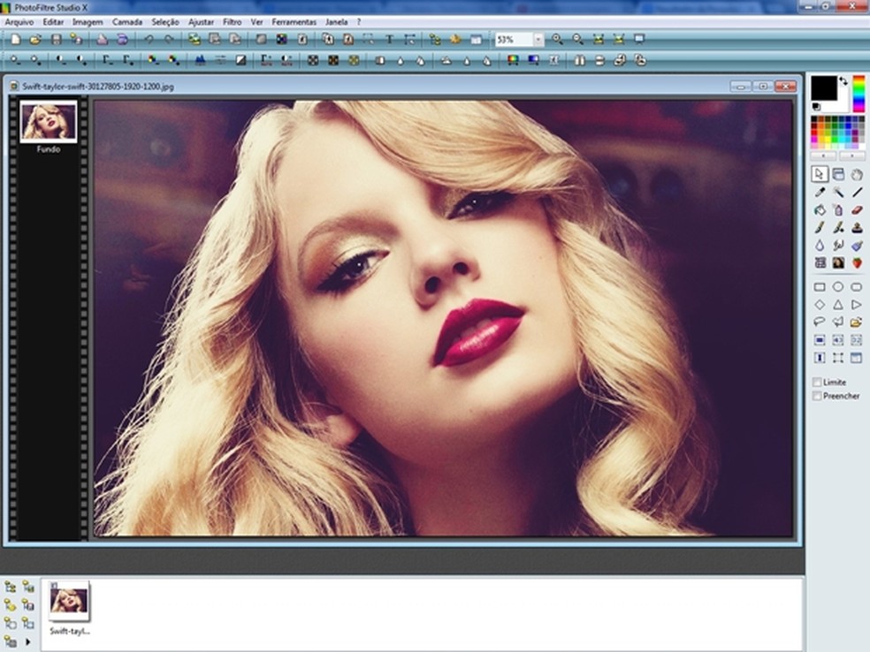The image size is (870, 652).
Task: Open the Imagem menu
Action: pos(88,22)
